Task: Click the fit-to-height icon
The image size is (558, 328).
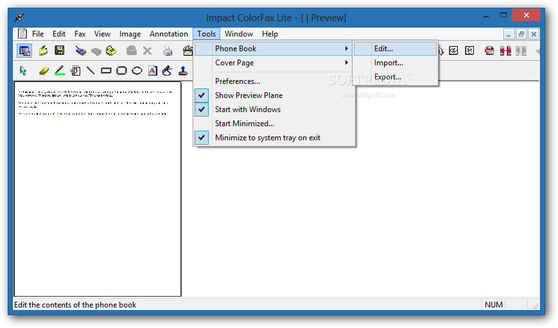Action: click(x=469, y=51)
